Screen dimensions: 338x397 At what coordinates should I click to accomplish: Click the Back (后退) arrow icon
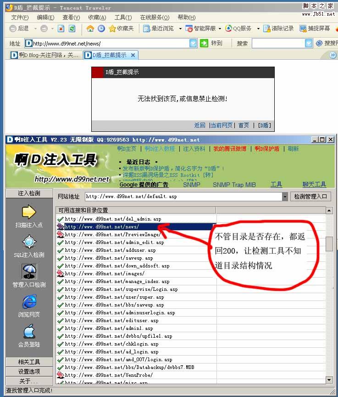pos(13,28)
